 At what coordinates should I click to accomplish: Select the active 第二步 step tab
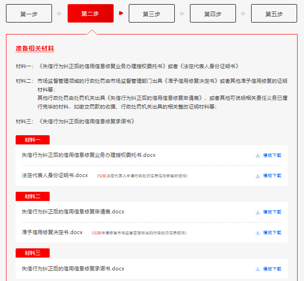[90, 14]
